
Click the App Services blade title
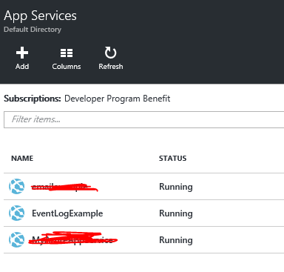(40, 16)
